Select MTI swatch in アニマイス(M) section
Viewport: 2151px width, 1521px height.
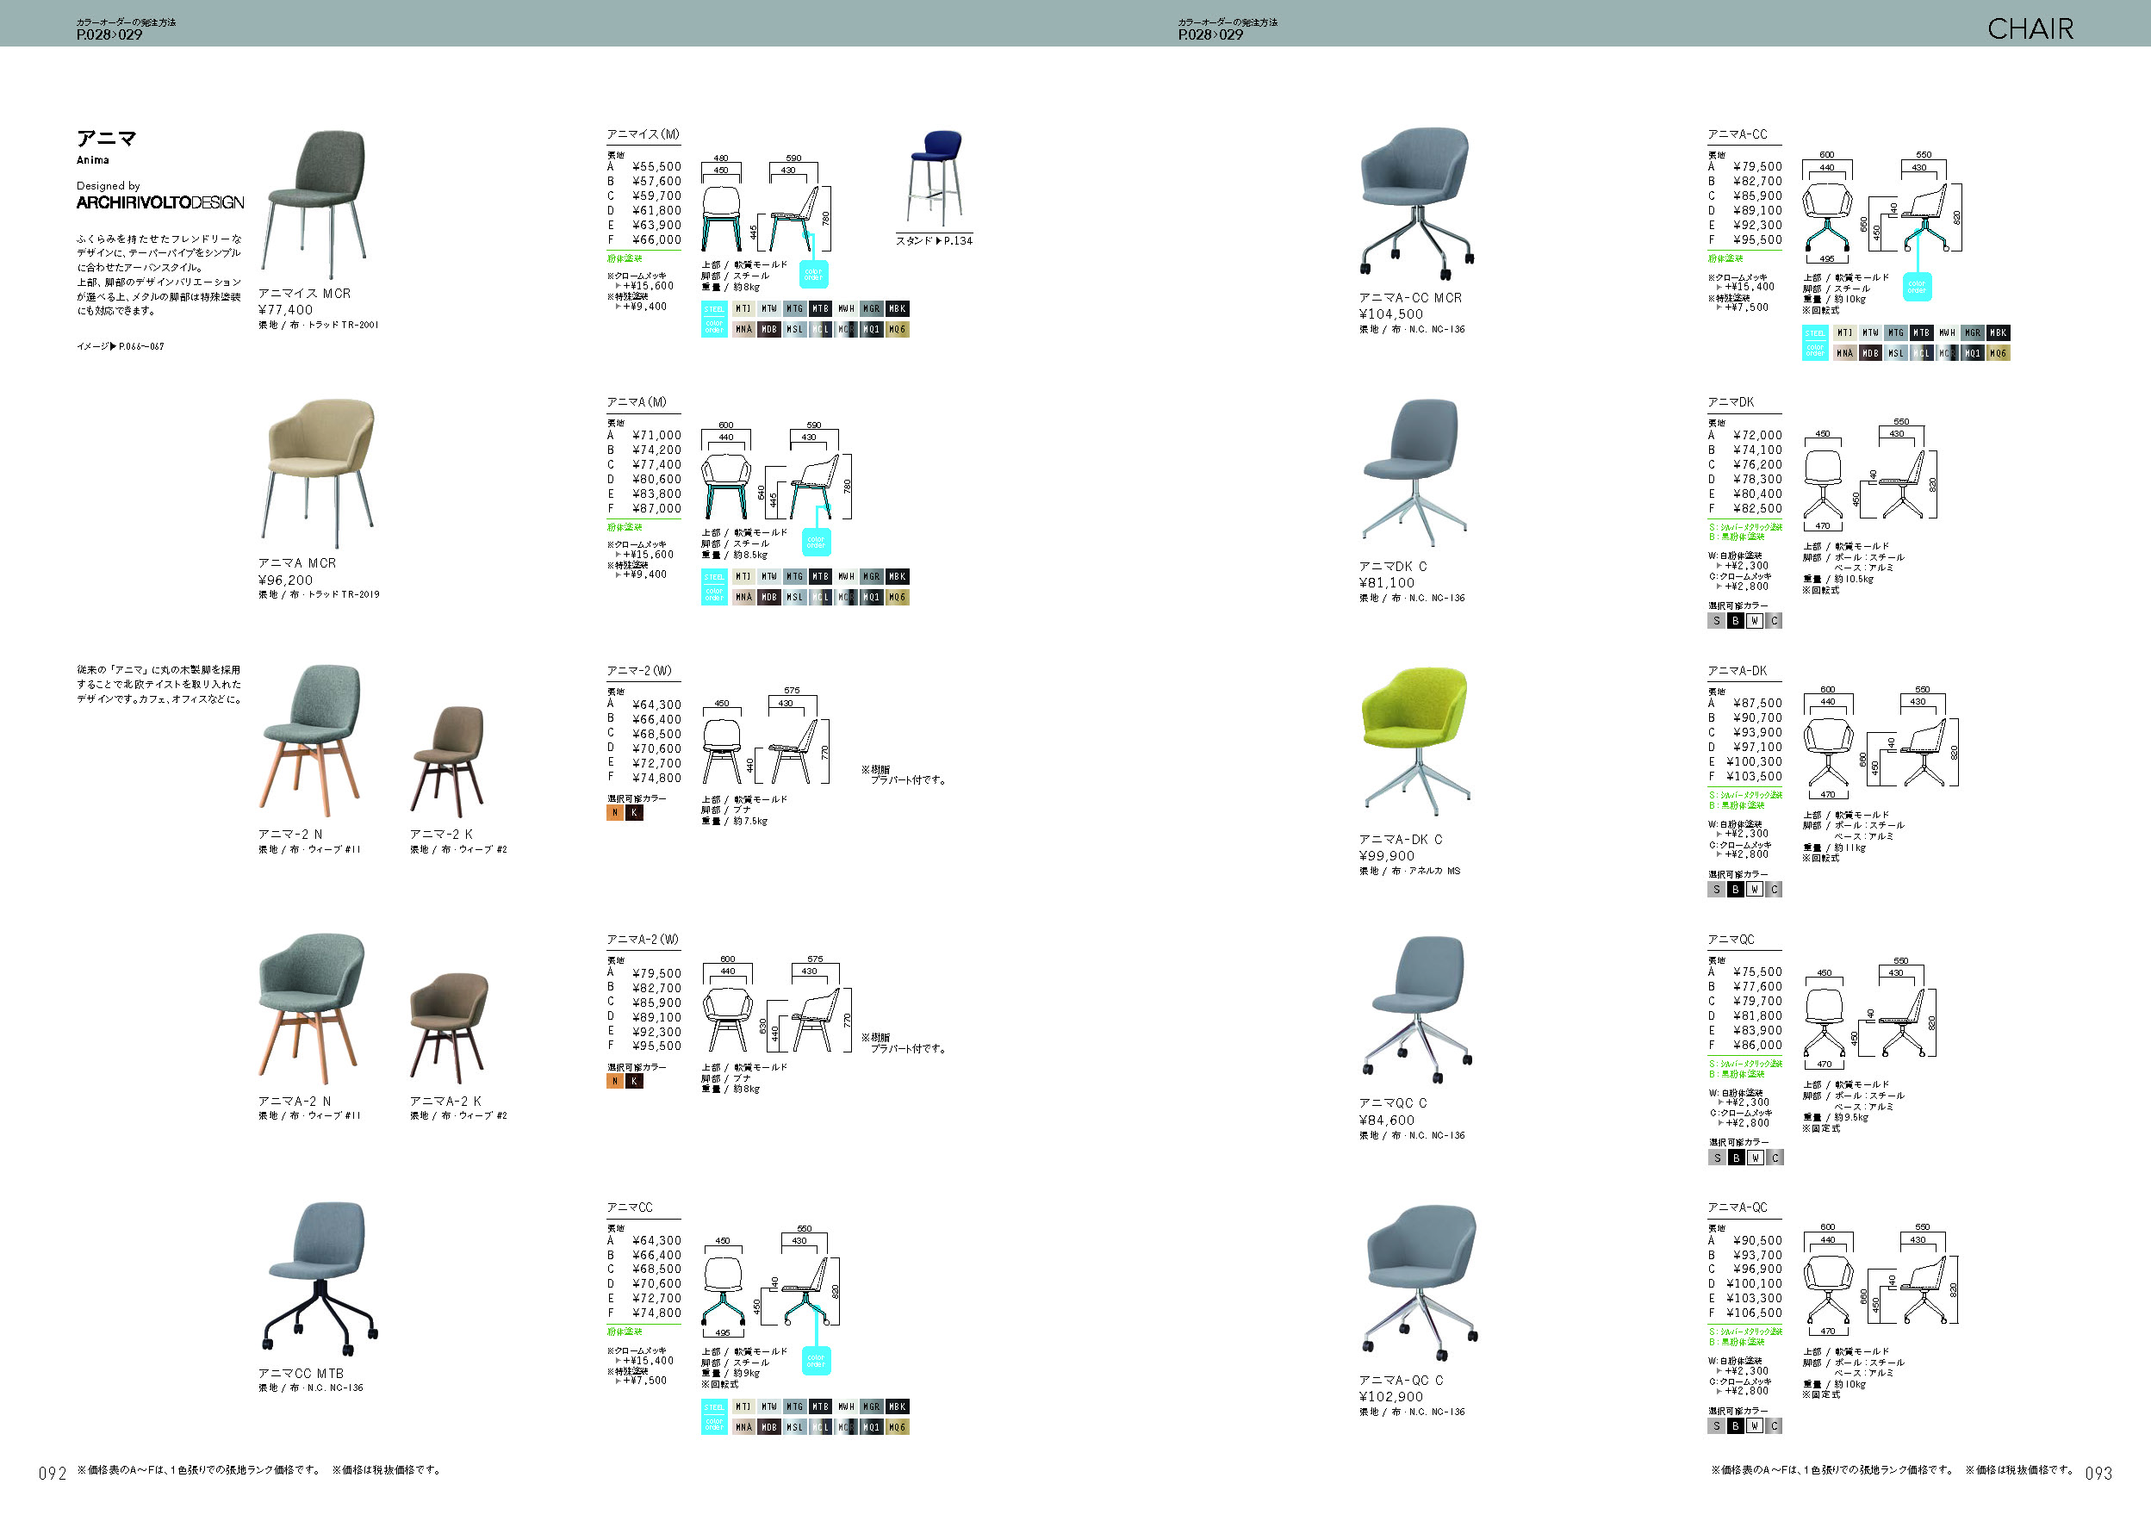click(743, 309)
